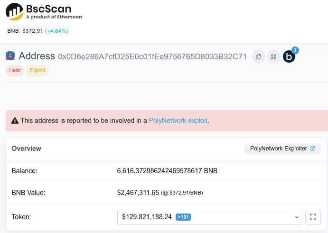The width and height of the screenshot is (328, 233).
Task: Open the Blockscan chat icon
Action: point(289,57)
